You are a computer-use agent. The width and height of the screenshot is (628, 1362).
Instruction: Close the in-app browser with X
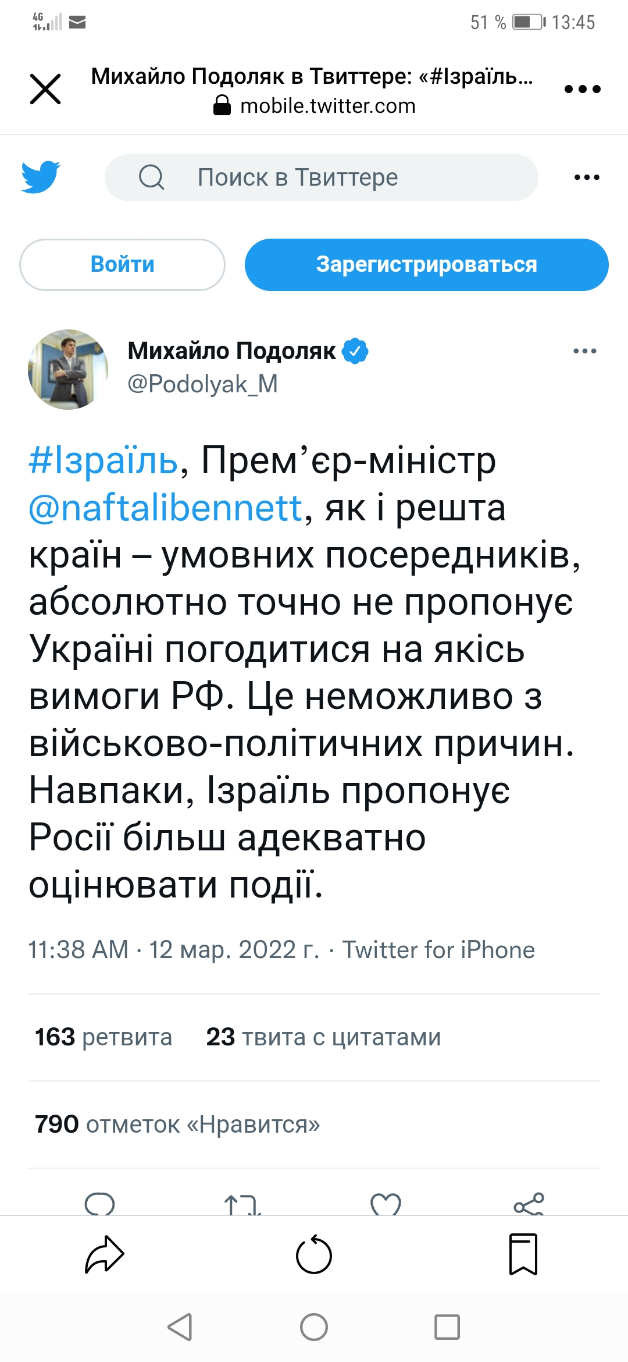(x=45, y=89)
